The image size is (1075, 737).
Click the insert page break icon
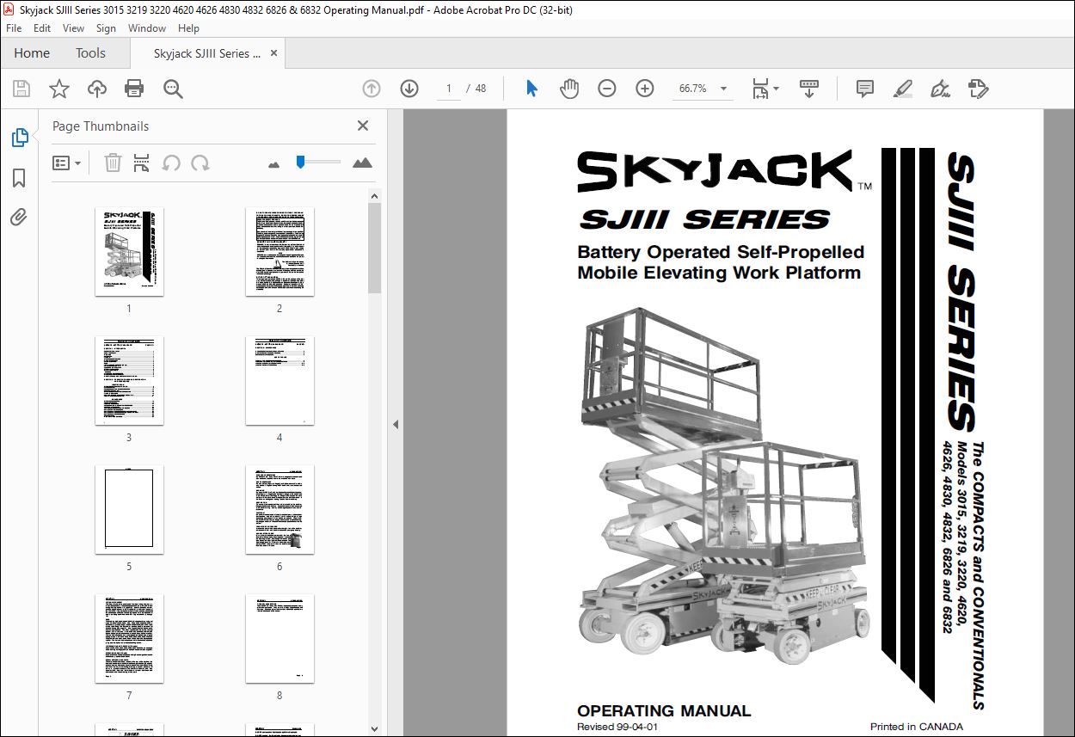142,163
